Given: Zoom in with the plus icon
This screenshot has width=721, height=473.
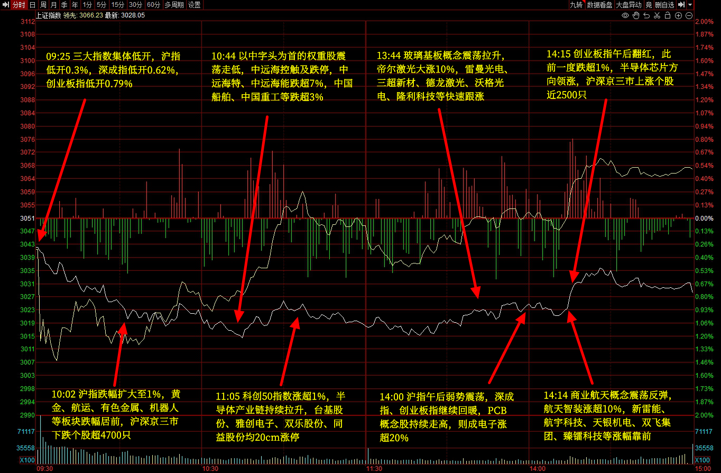Looking at the screenshot, I should pos(679,15).
